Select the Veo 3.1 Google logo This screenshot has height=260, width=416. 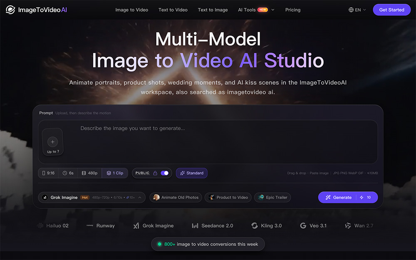click(x=303, y=225)
